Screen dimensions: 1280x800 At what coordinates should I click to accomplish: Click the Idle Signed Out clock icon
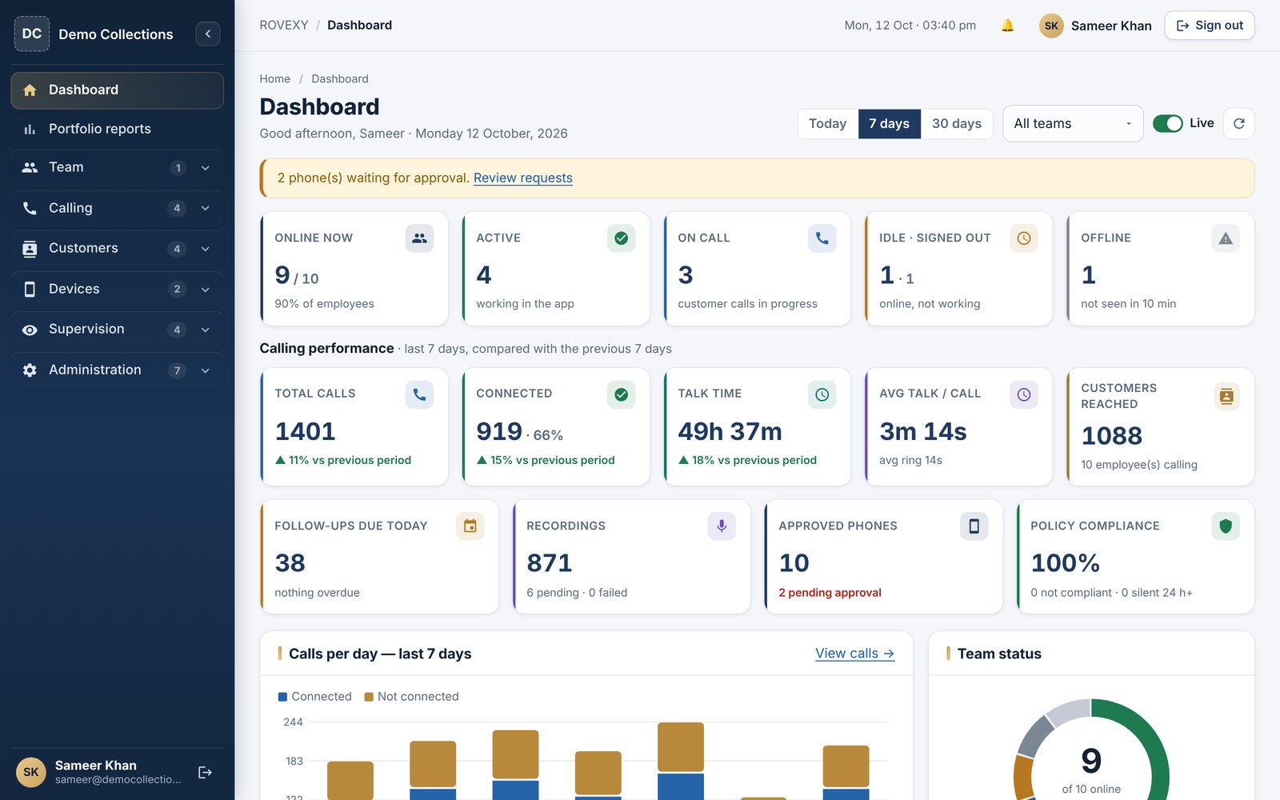[1024, 238]
